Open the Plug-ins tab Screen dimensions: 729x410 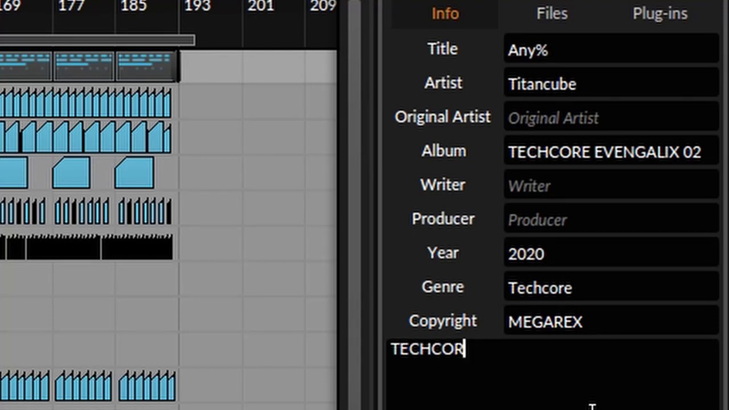point(660,14)
